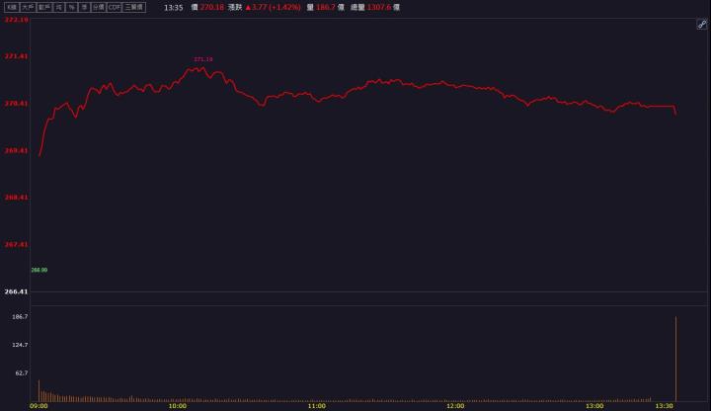
Task: Click the 270.41 price axis label
Action: point(17,104)
